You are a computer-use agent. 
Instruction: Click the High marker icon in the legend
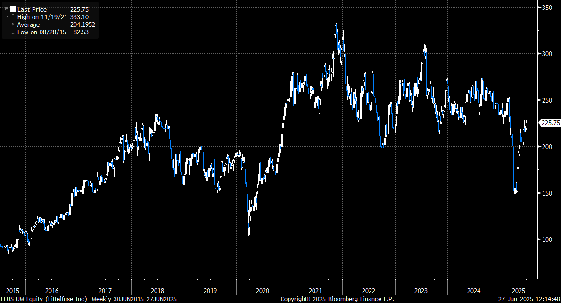13,17
